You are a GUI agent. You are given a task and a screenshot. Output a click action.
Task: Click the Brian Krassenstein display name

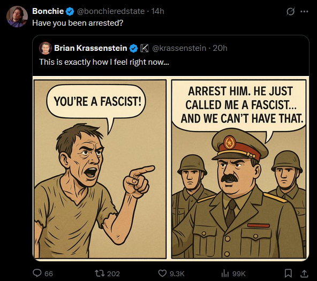(90, 48)
